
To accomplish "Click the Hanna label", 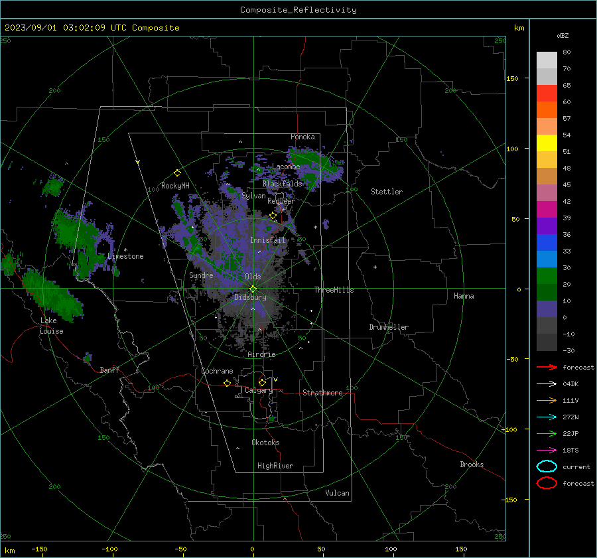I will (x=464, y=296).
